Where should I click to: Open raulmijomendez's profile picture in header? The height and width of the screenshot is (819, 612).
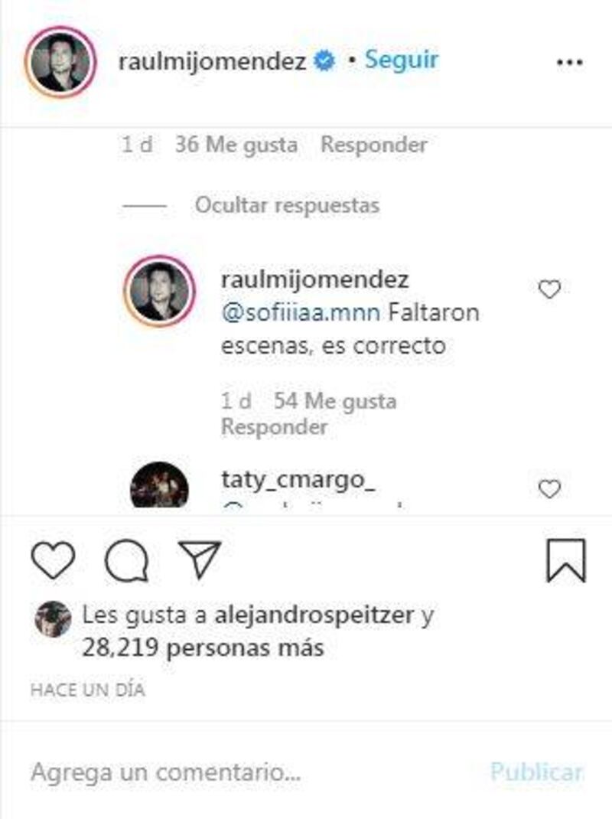pyautogui.click(x=60, y=62)
